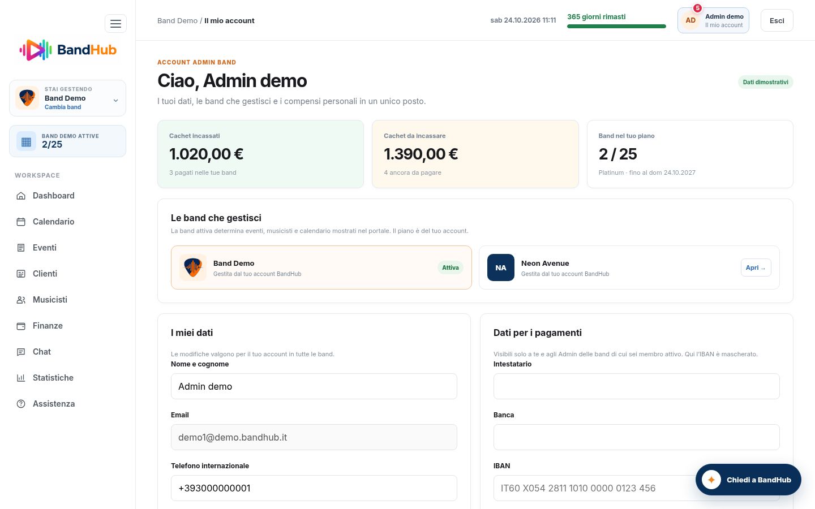815x509 pixels.
Task: Click the Finanze wallet icon
Action: pyautogui.click(x=21, y=326)
